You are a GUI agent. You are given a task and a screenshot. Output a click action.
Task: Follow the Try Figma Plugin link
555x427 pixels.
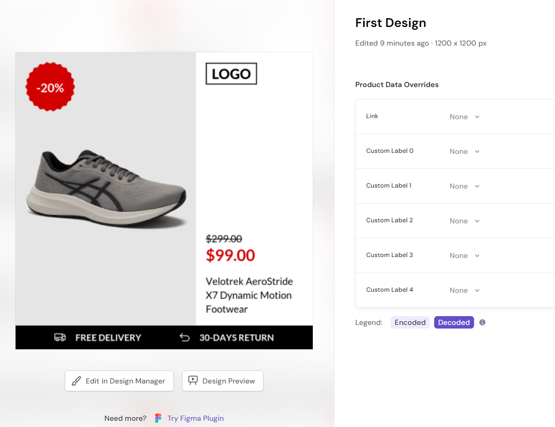pos(196,418)
